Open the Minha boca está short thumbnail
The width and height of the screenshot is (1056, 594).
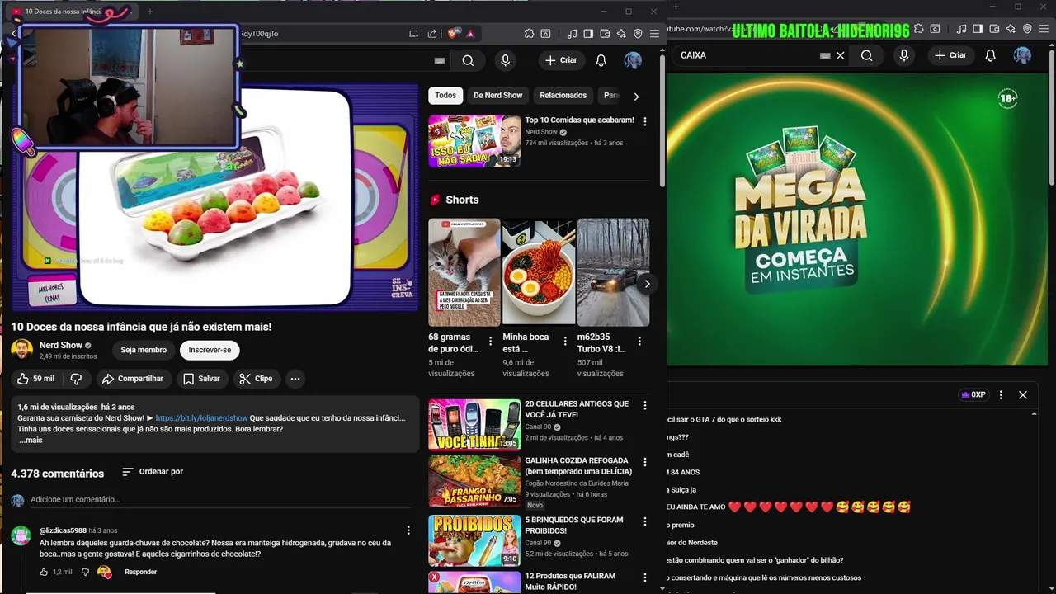(539, 272)
